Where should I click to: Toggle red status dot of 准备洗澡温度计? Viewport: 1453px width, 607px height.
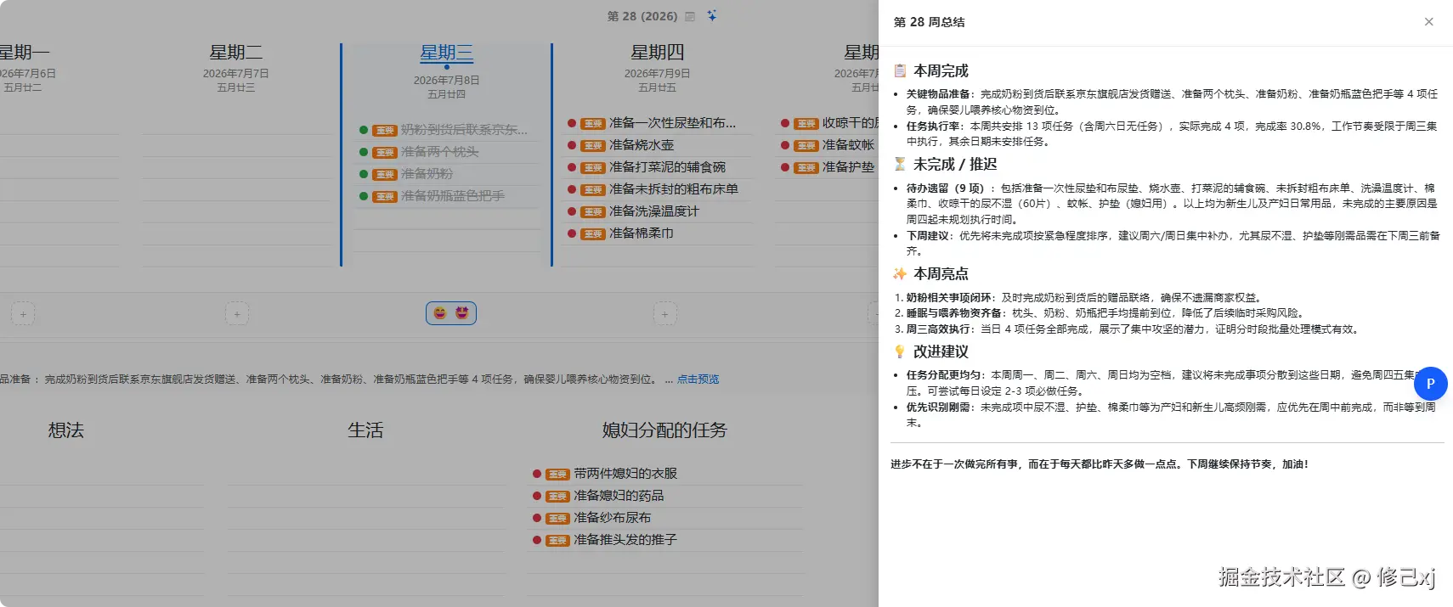572,211
